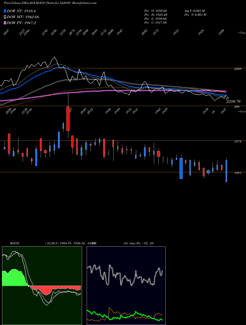Click the tallest red candlestick

(x=68, y=119)
